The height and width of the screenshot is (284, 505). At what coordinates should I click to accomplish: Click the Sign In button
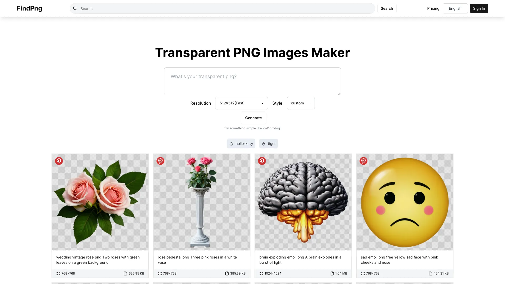point(479,8)
